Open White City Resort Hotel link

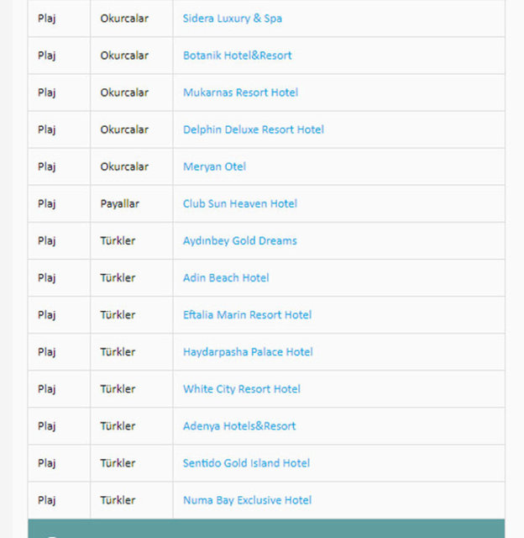[x=241, y=388]
